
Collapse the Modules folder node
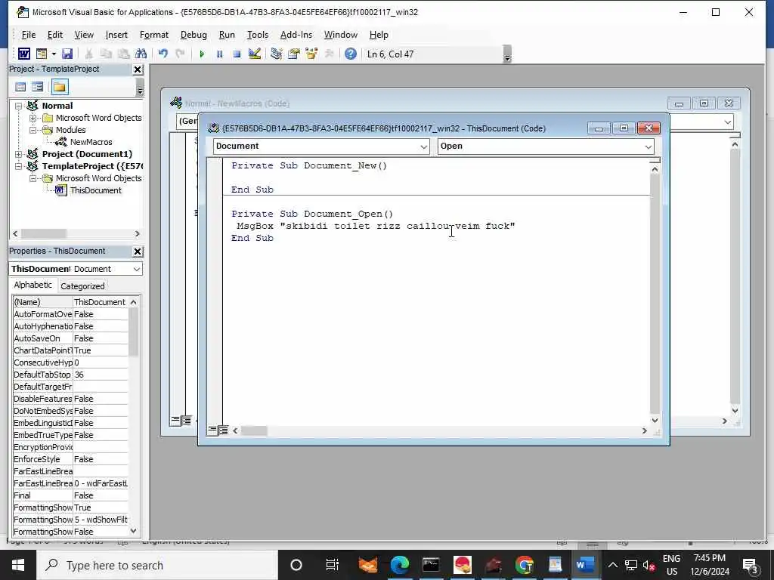coord(33,130)
